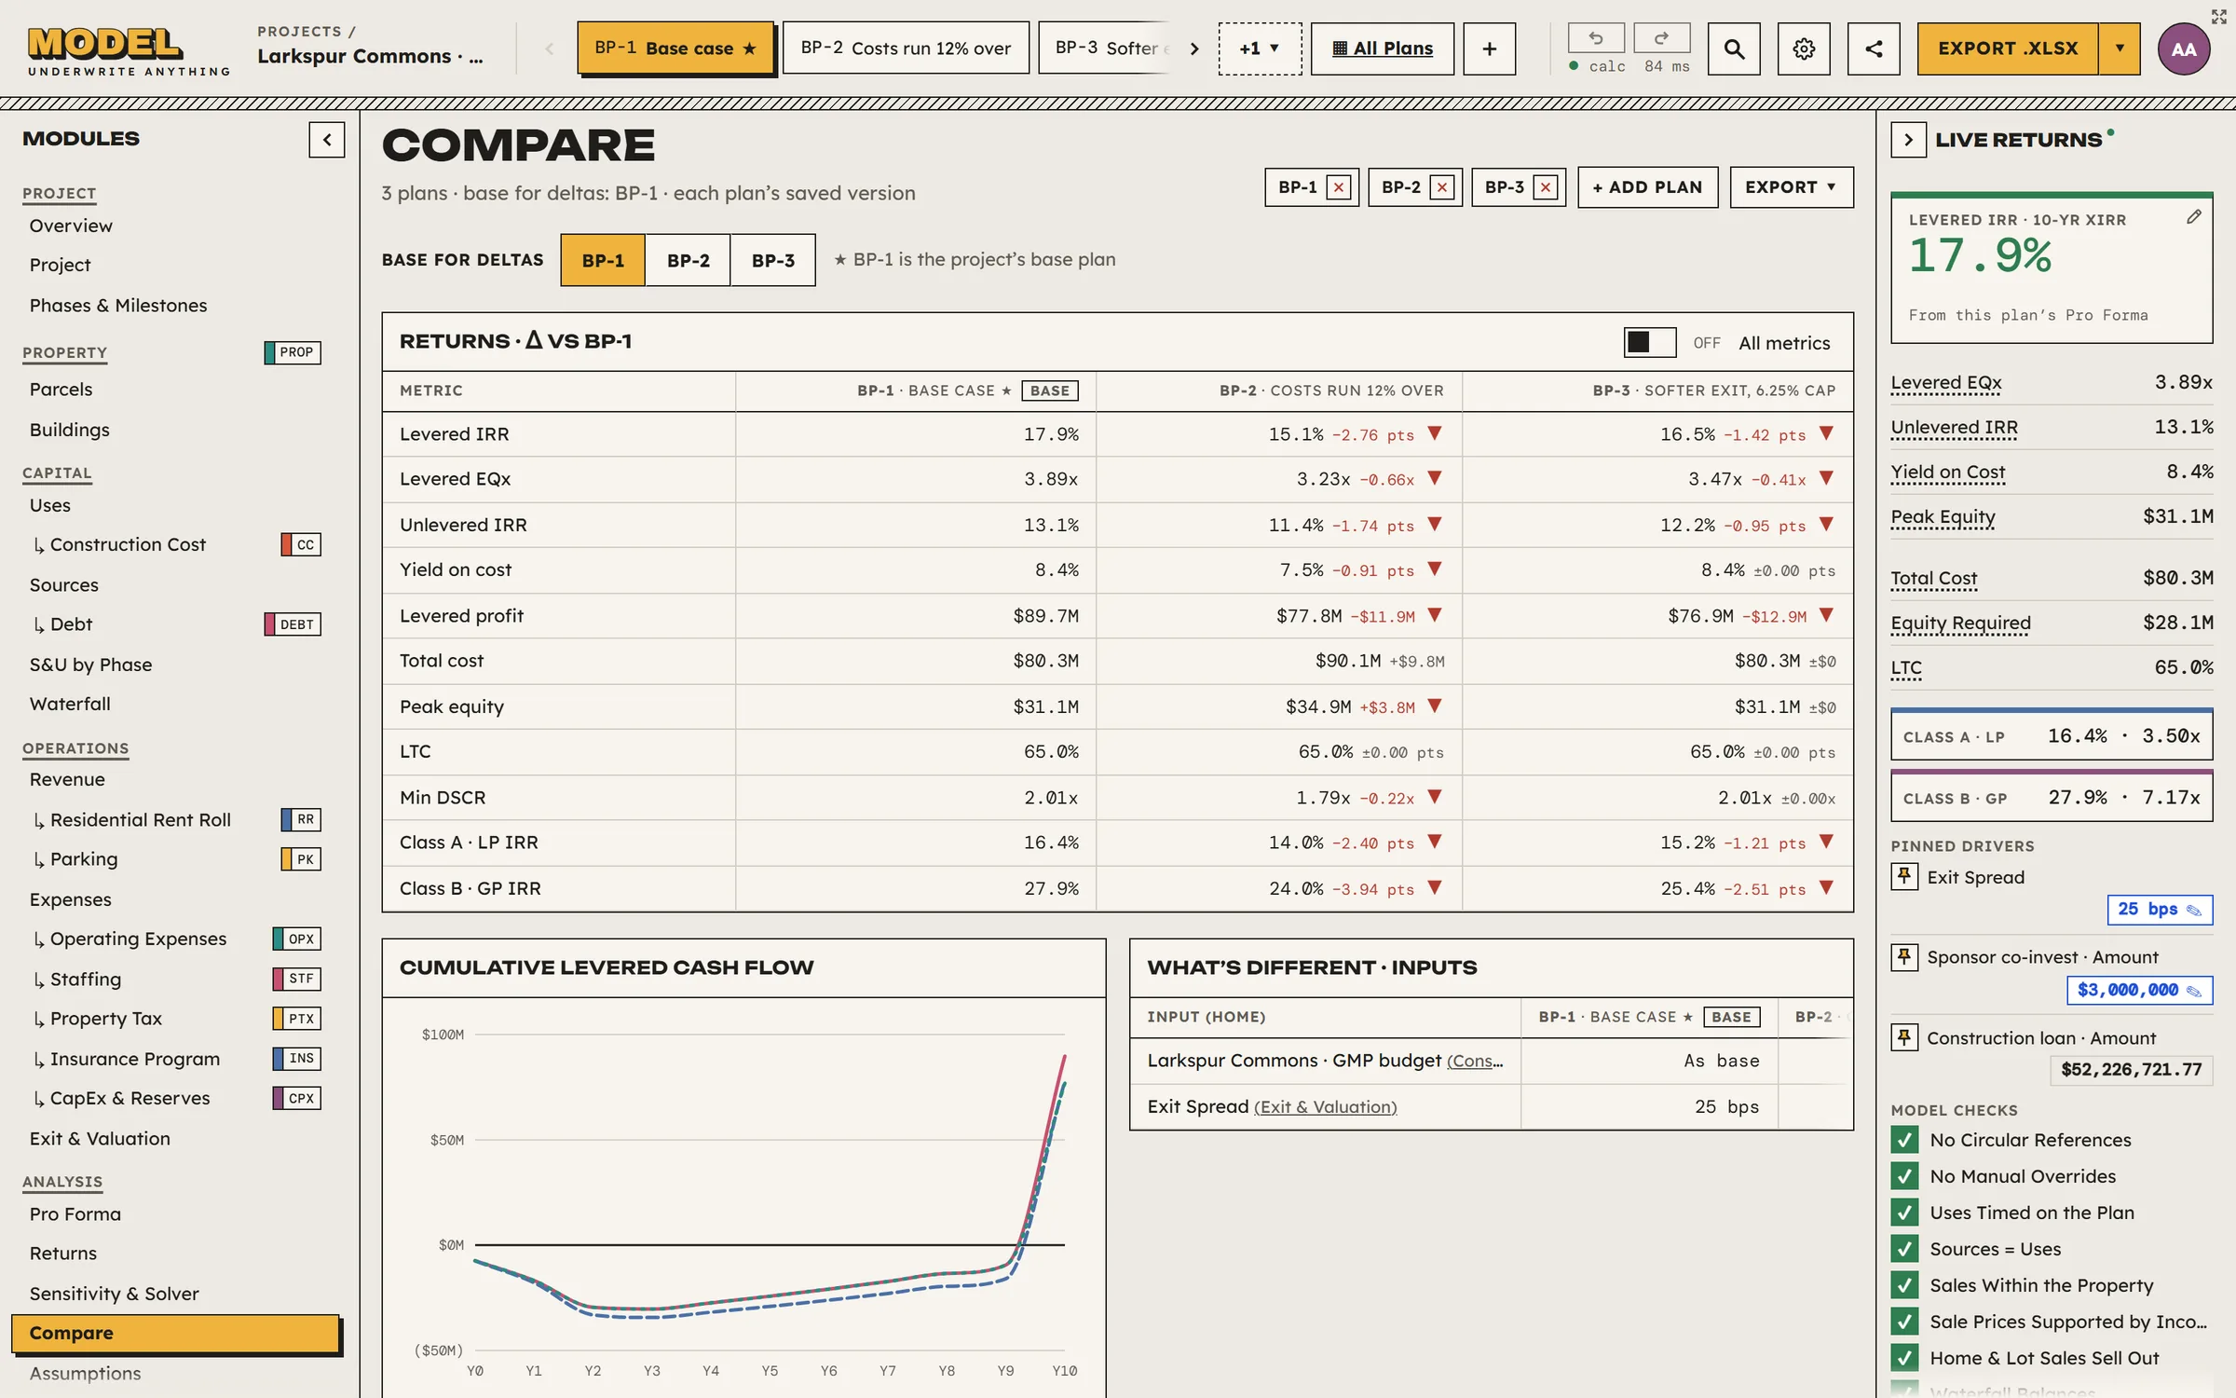Edit Sponsor co-invest $3,000,000 value
This screenshot has height=1398, width=2236.
click(2139, 990)
